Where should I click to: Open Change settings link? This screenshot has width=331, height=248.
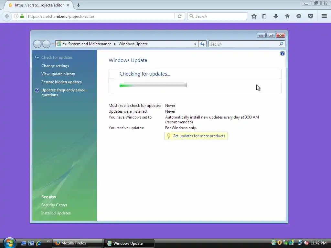[x=55, y=66]
